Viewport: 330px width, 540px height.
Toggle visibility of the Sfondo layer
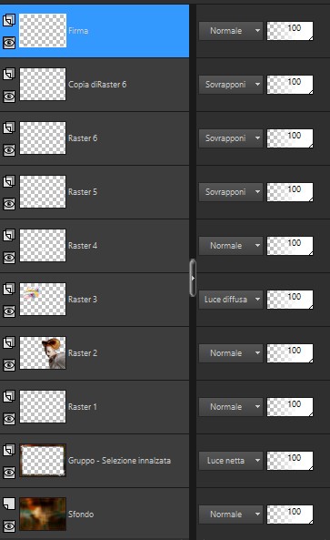tap(9, 526)
